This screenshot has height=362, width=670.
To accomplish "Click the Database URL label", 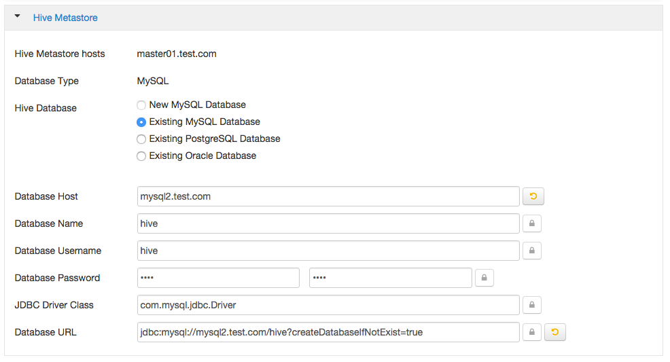I will click(46, 332).
